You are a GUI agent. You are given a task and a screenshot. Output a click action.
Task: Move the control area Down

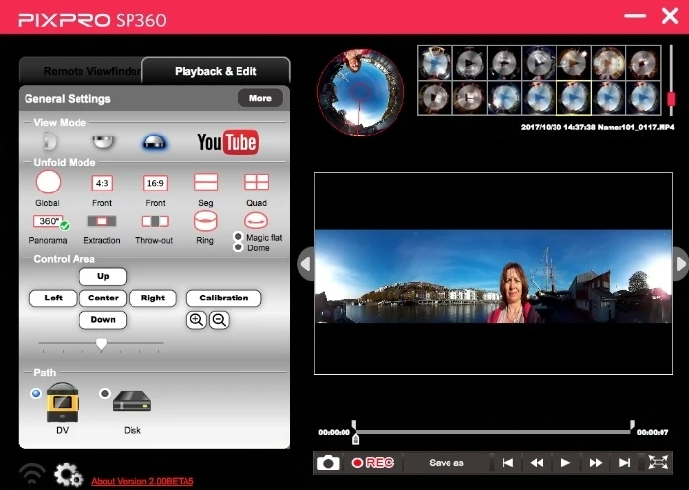point(103,320)
